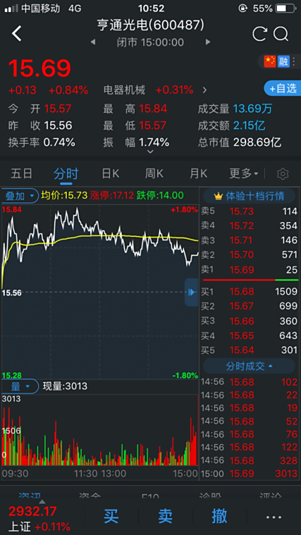
Task: Expand more quote details chevron below 振幅
Action: pyautogui.click(x=150, y=152)
